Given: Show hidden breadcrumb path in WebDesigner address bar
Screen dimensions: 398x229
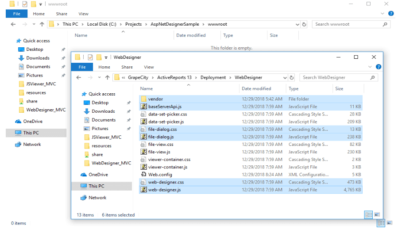Looking at the screenshot, I should point(124,78).
